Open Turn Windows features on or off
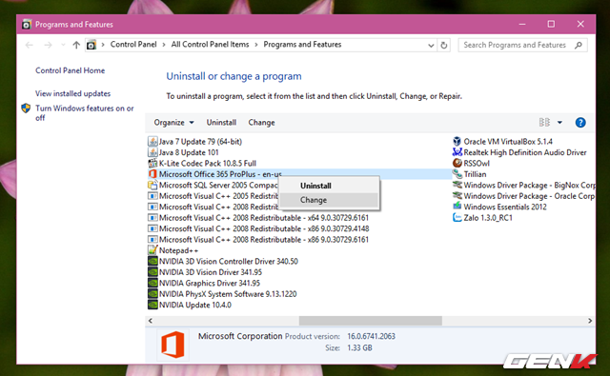The image size is (610, 376). tap(85, 112)
